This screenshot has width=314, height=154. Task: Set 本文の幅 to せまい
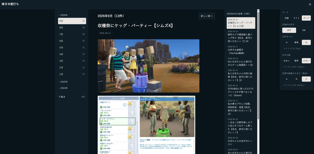click(x=287, y=61)
